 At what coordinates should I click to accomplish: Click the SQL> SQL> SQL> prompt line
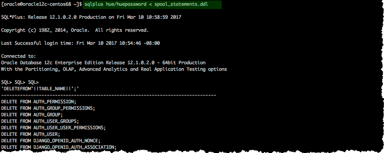pos(20,82)
